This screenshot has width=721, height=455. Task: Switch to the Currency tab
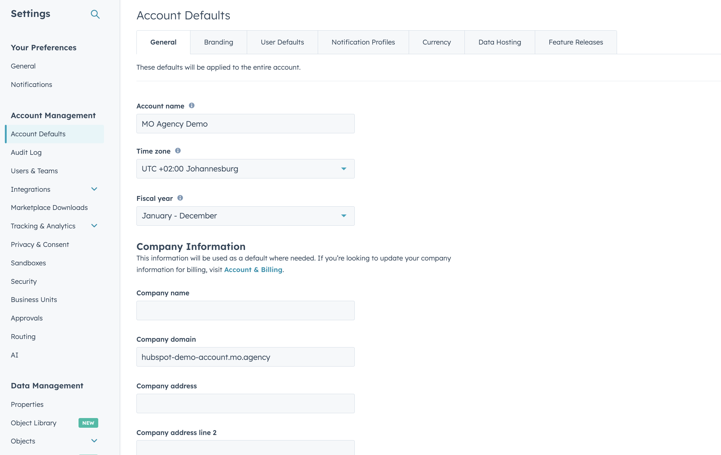[x=436, y=42]
